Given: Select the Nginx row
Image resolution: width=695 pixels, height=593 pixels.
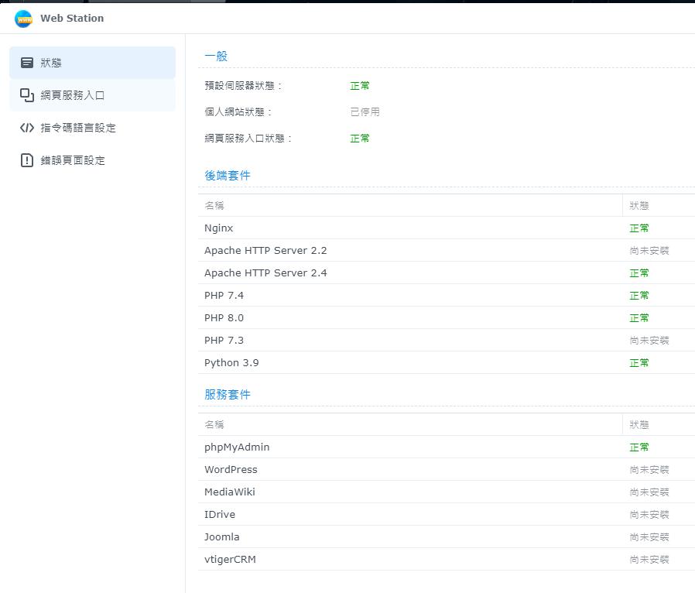Looking at the screenshot, I should coord(447,228).
